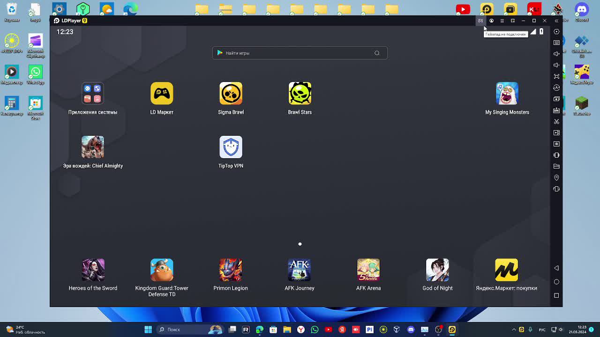
Task: Decrease emulator volume
Action: coord(556,65)
